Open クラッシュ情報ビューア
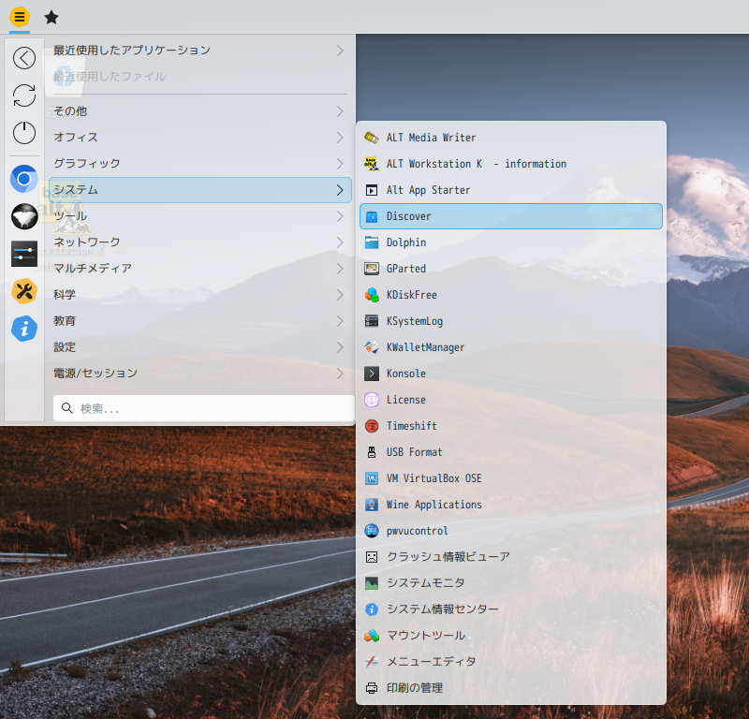Viewport: 749px width, 719px height. 511,557
